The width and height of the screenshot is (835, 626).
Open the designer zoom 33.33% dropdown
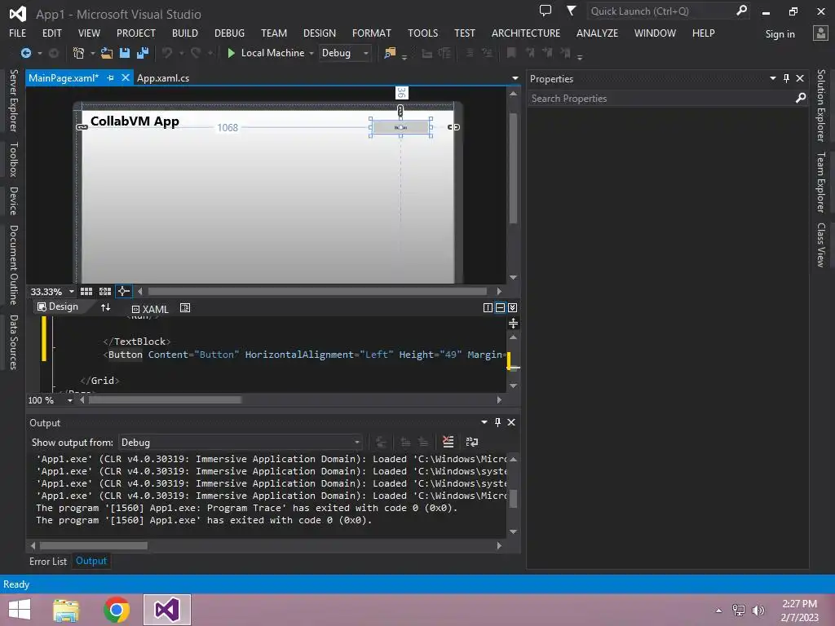(x=72, y=292)
